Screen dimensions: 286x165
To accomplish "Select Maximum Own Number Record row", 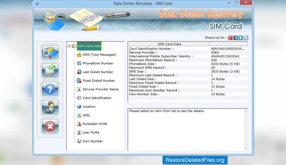I will pyautogui.click(x=188, y=90).
